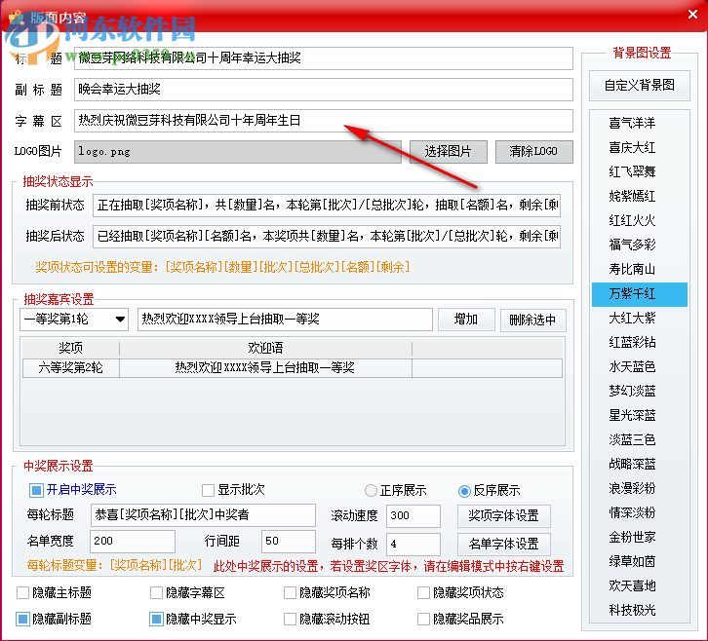Screen dimensions: 708x641
Task: Click the 选择图片 button
Action: 448,152
